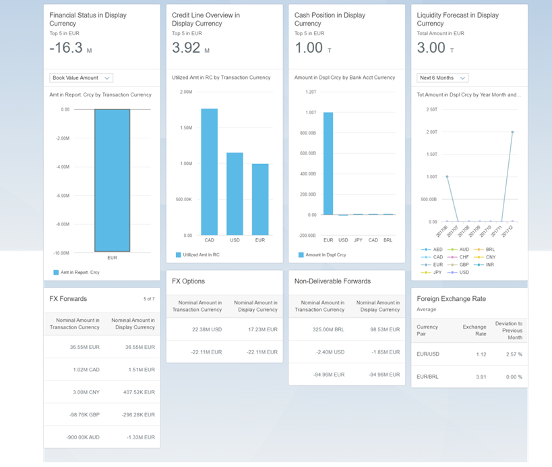
Task: Open the Financial Status in Display Currency card
Action: 88,20
